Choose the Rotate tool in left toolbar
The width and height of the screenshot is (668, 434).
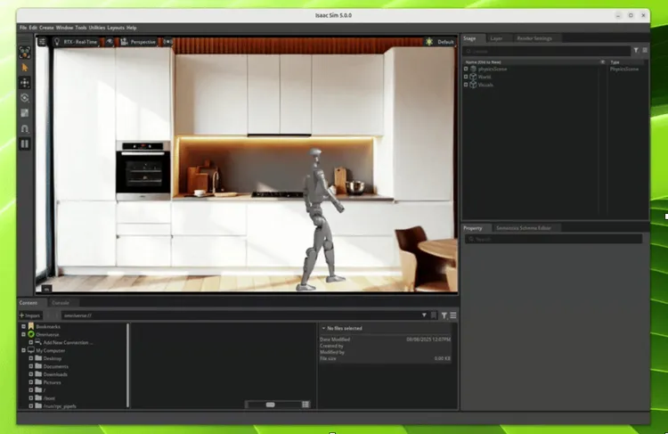pyautogui.click(x=25, y=97)
